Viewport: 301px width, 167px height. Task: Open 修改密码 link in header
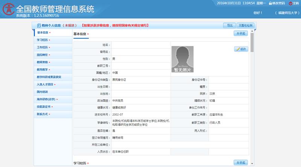click(278, 3)
